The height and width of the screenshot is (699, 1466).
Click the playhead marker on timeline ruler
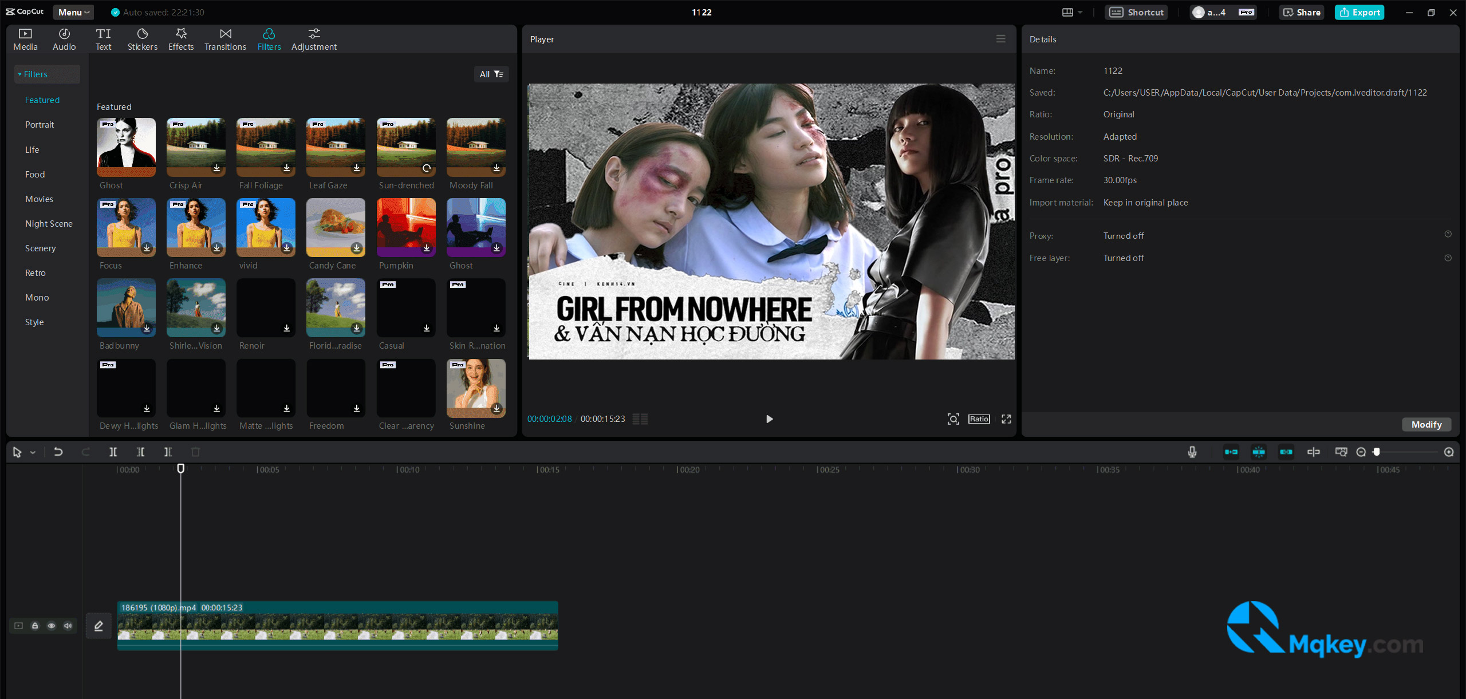click(x=180, y=468)
